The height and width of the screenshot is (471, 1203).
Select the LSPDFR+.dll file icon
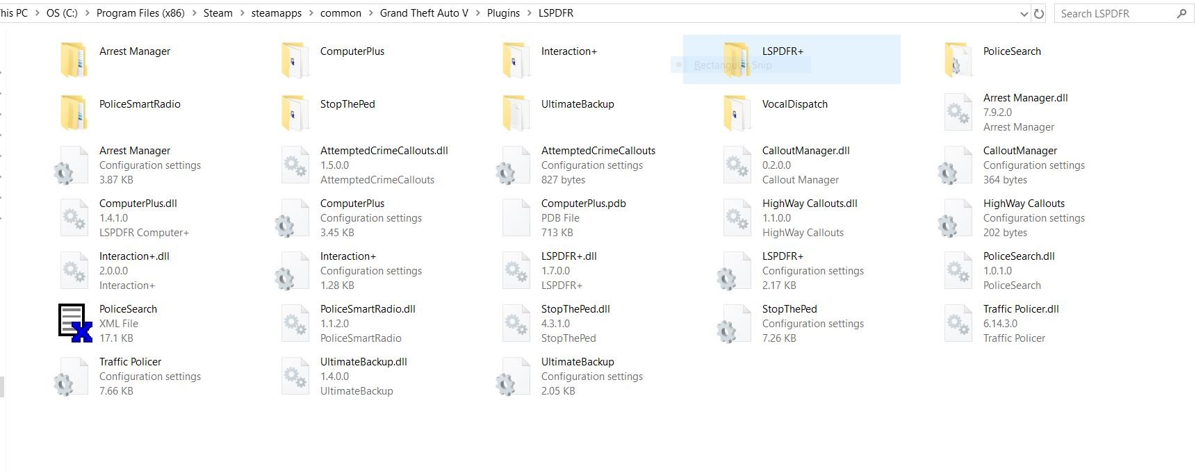point(516,270)
